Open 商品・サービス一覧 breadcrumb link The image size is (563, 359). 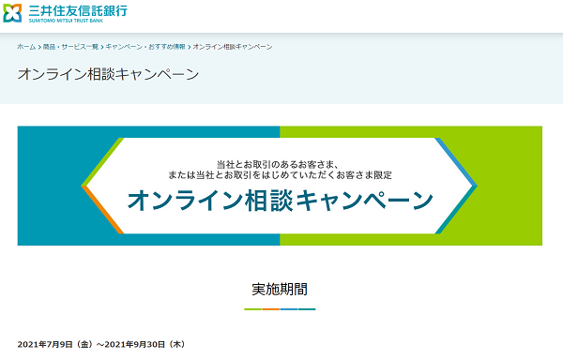70,47
